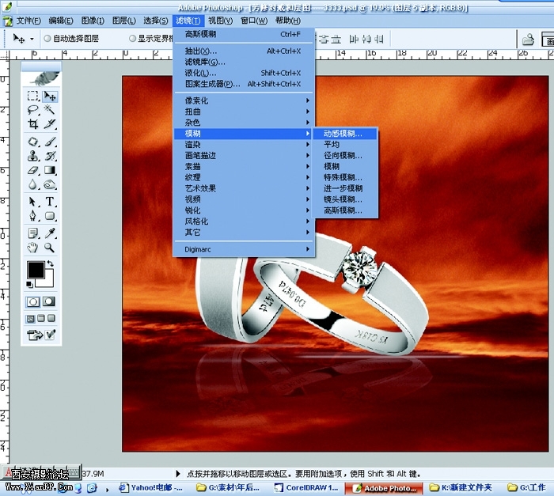Screen dimensions: 554x496
Task: Choose 特殊模糊... filter
Action: pos(346,177)
